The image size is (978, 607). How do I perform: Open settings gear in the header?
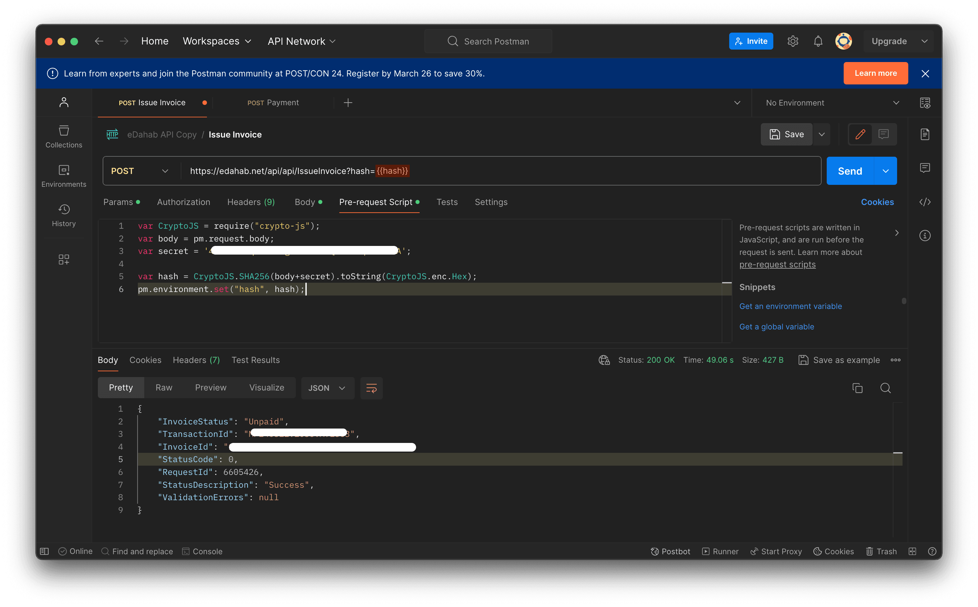click(x=793, y=41)
